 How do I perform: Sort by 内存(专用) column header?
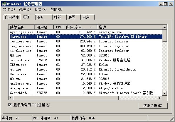pyautogui.click(x=80, y=27)
